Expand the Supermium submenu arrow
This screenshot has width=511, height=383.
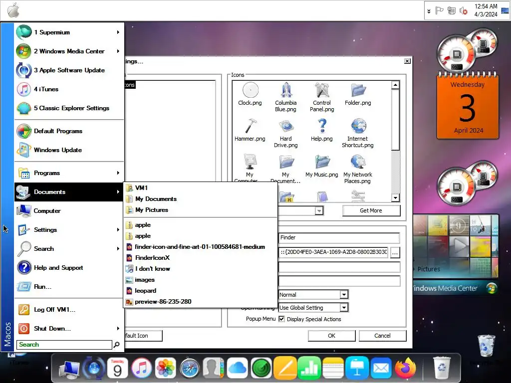(118, 32)
